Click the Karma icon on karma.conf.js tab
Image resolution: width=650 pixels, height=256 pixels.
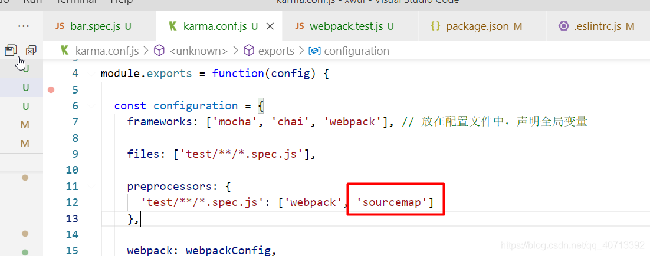click(173, 26)
